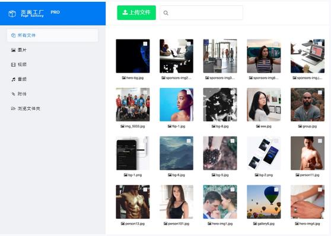Click the audio music-note category icon

[13, 79]
